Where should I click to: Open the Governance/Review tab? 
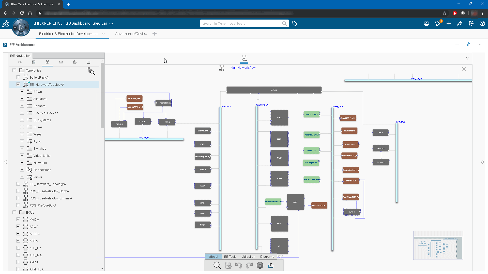(131, 34)
